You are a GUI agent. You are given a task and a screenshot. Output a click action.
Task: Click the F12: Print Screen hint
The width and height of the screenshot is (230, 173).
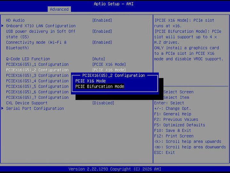pyautogui.click(x=174, y=136)
